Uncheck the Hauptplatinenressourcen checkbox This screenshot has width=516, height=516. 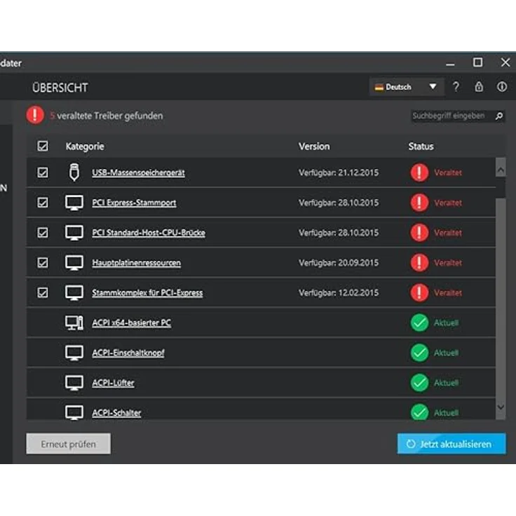pos(43,263)
